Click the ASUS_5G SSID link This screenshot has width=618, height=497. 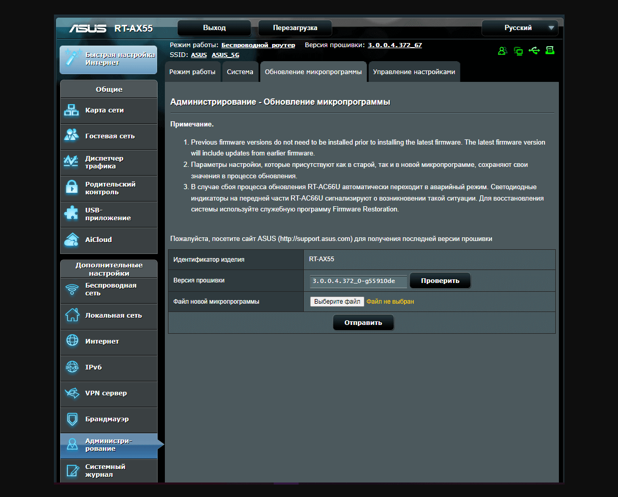226,55
